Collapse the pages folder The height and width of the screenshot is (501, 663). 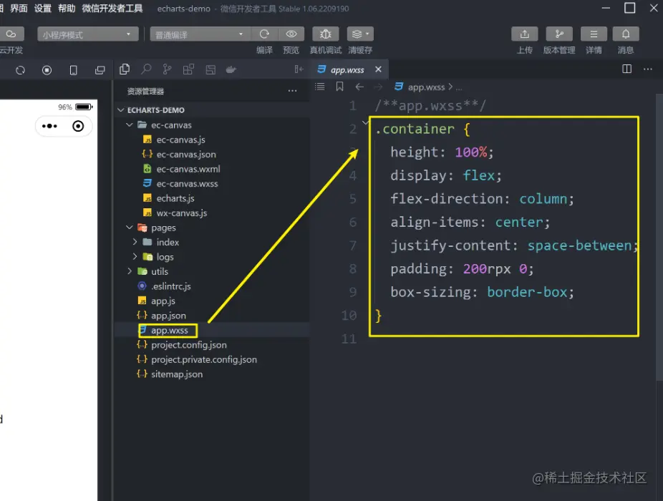(x=130, y=228)
